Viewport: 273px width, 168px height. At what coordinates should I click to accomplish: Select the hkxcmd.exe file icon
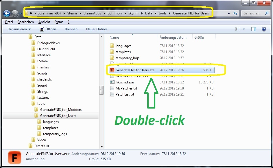pos(112,82)
